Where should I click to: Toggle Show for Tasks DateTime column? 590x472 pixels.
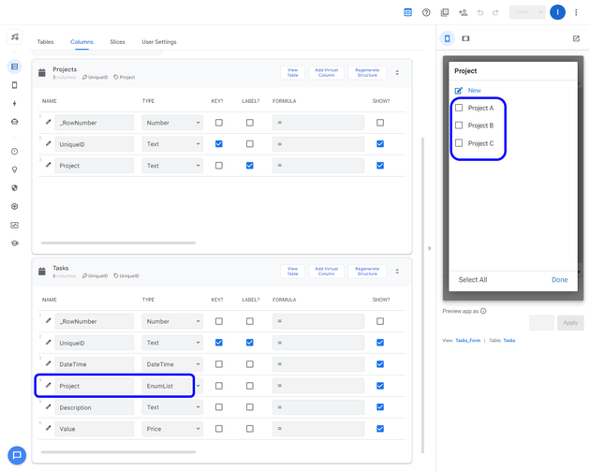(380, 364)
